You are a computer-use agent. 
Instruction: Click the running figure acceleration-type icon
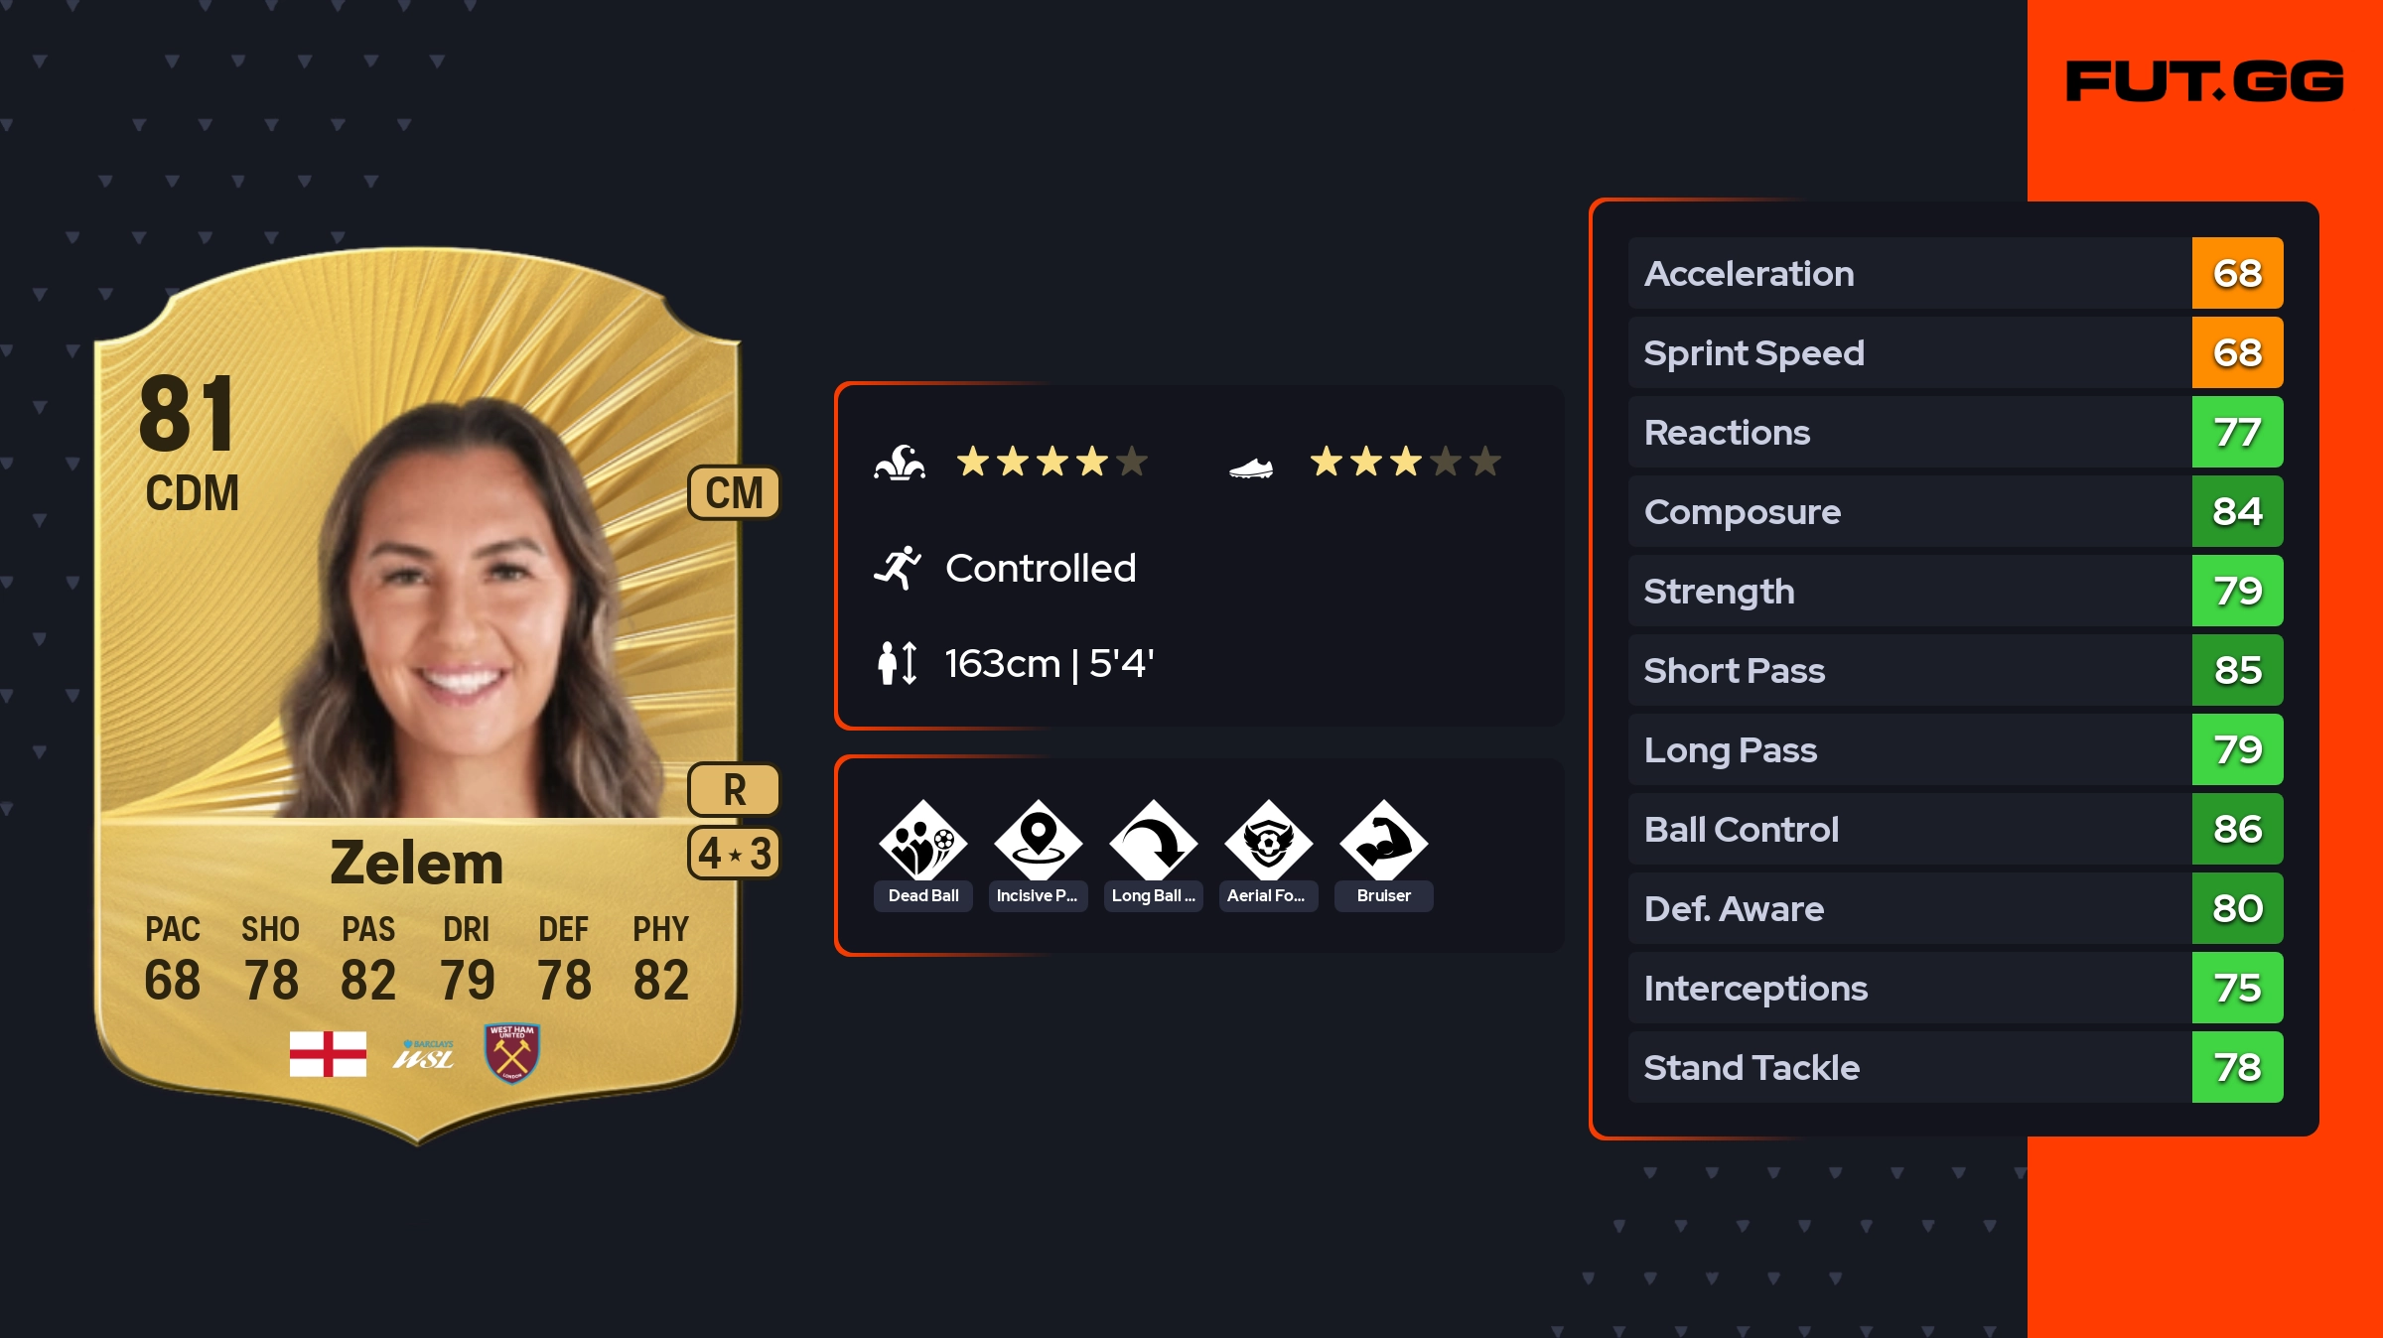[898, 568]
